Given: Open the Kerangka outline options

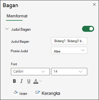Looking at the screenshot, I should 48,93.
